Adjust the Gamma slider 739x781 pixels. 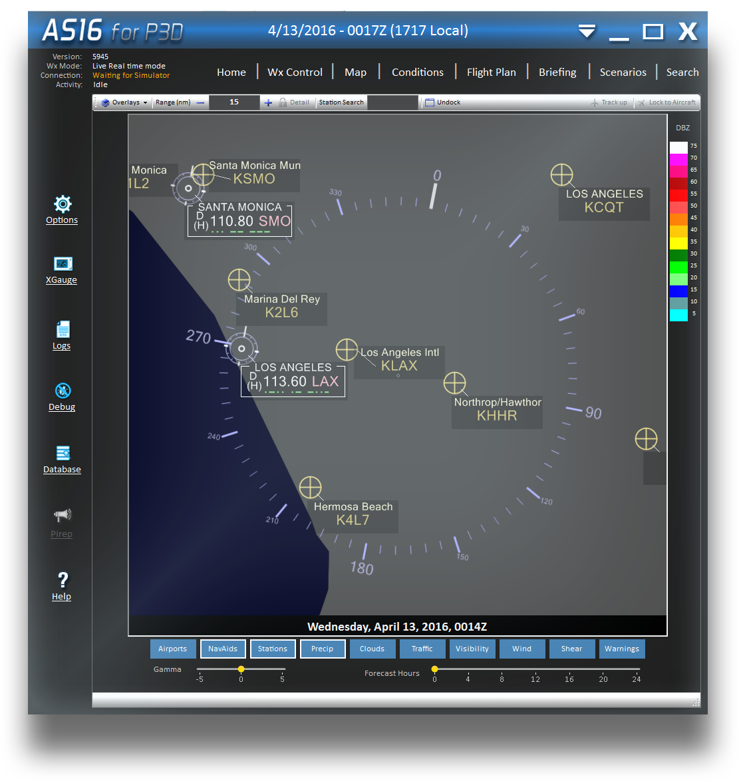pyautogui.click(x=241, y=670)
